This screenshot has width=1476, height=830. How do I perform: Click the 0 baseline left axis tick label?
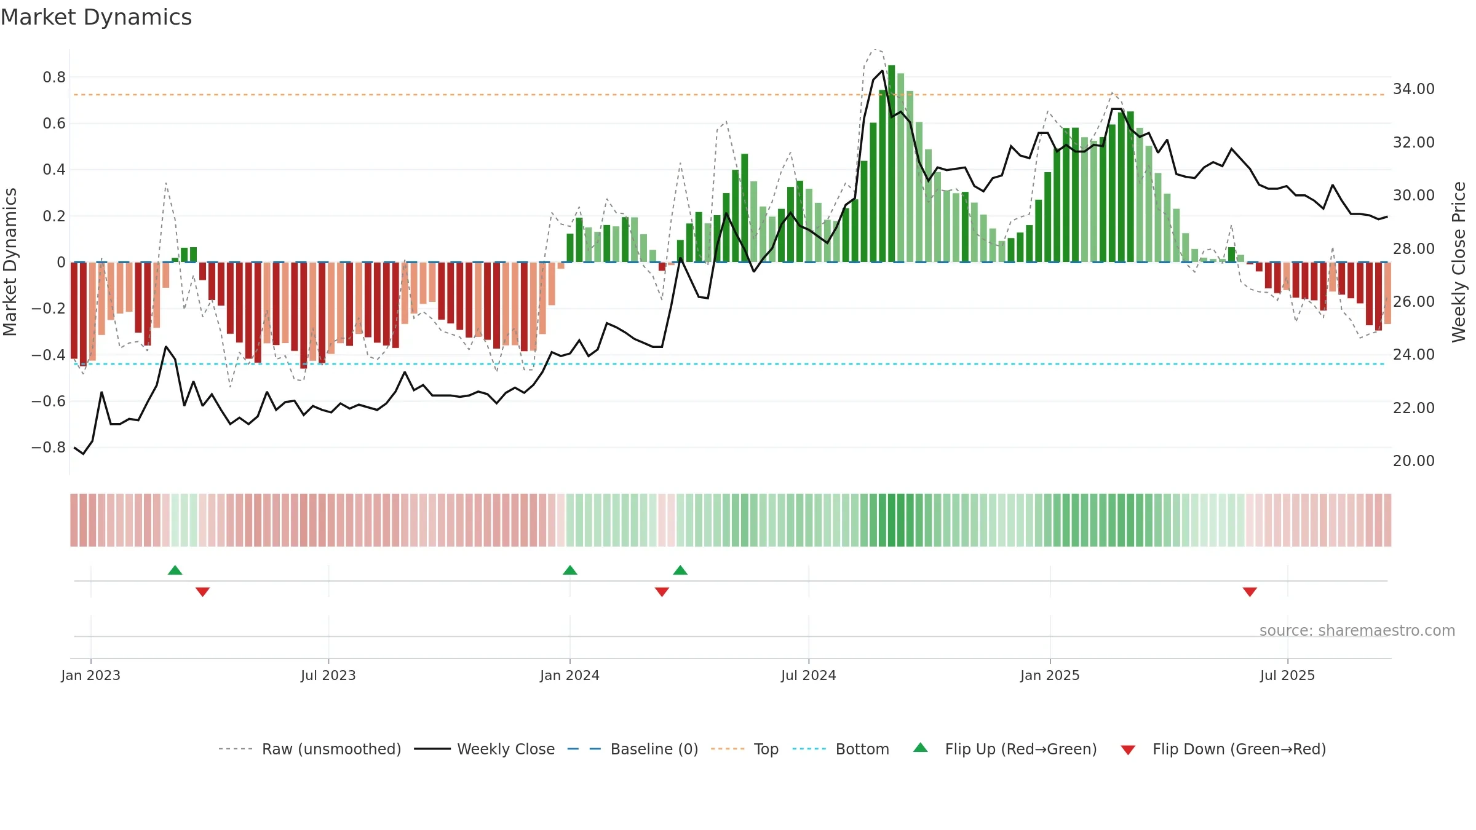(61, 263)
